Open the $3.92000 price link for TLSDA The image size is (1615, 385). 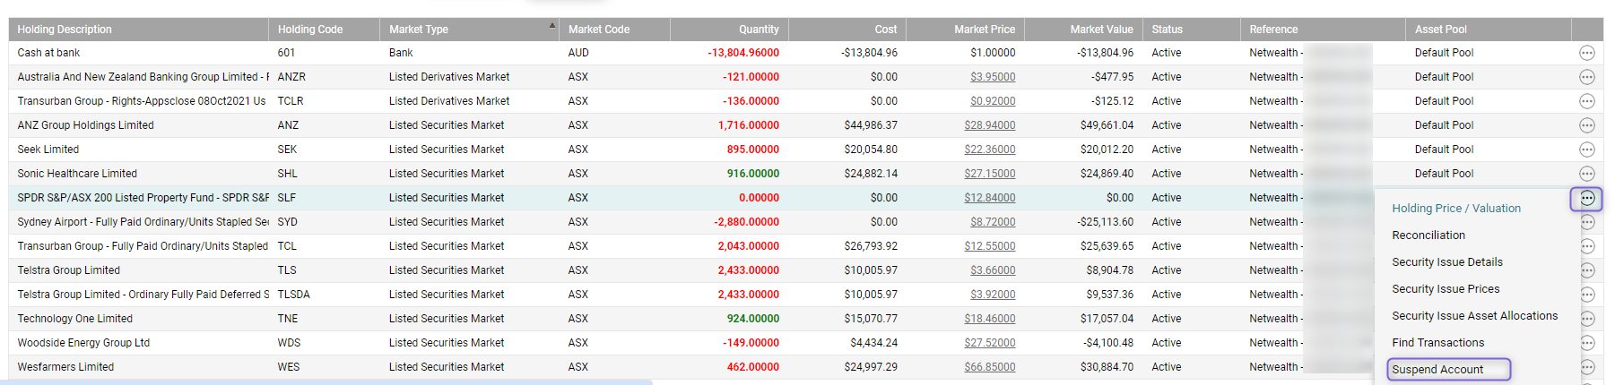coord(993,295)
